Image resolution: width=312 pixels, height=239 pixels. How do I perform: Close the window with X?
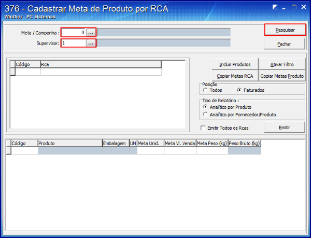tap(303, 7)
